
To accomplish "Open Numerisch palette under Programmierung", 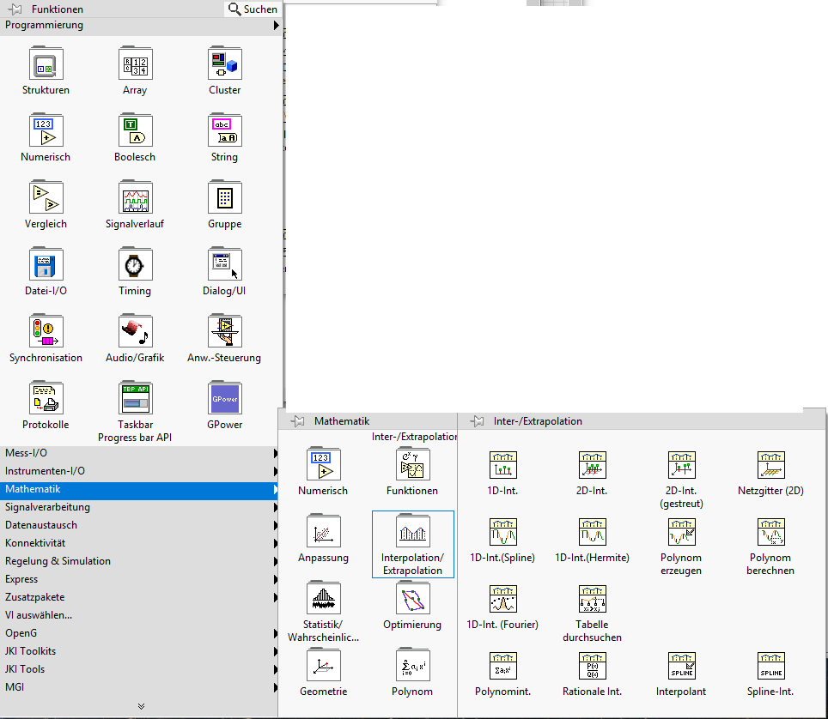I will click(46, 130).
